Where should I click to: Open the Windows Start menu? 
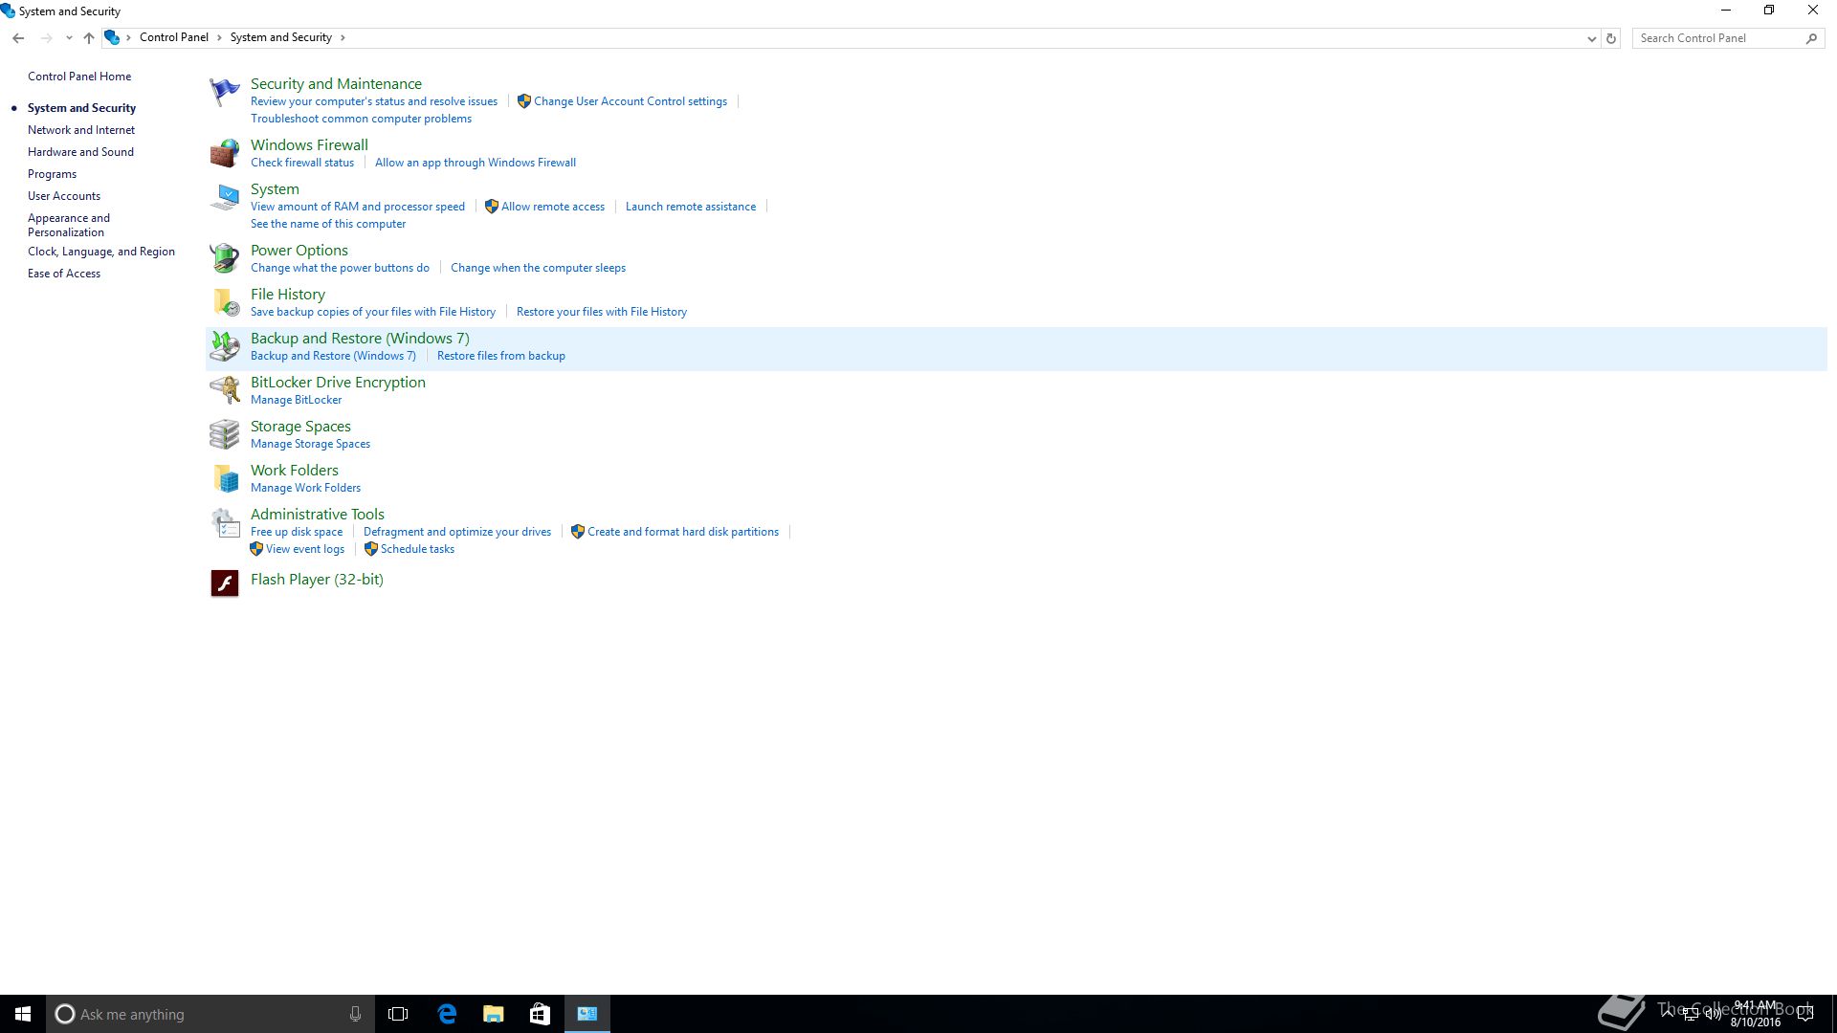pyautogui.click(x=23, y=1014)
